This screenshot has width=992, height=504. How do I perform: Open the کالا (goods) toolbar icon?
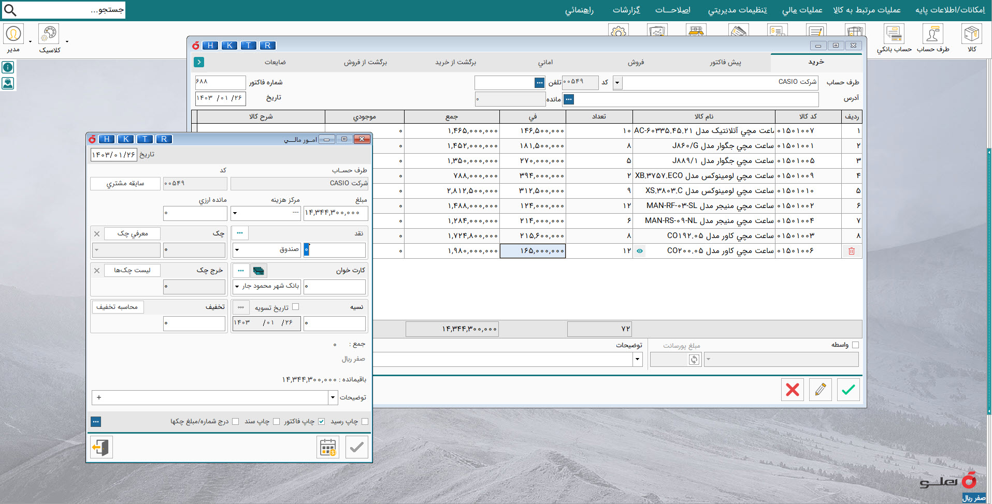972,34
